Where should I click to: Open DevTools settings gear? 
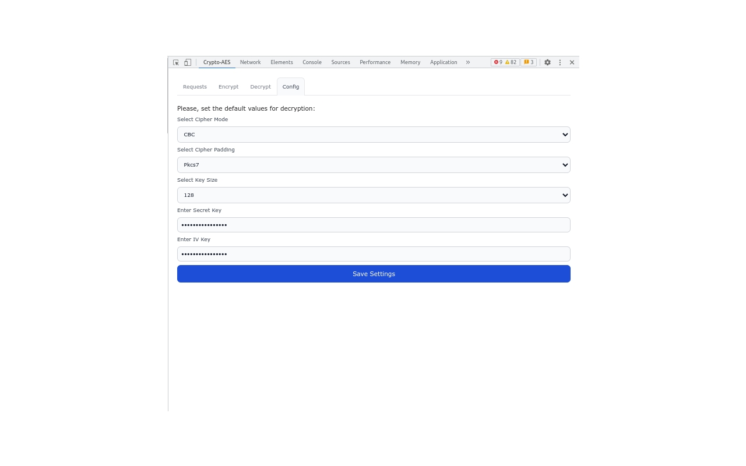pos(547,62)
